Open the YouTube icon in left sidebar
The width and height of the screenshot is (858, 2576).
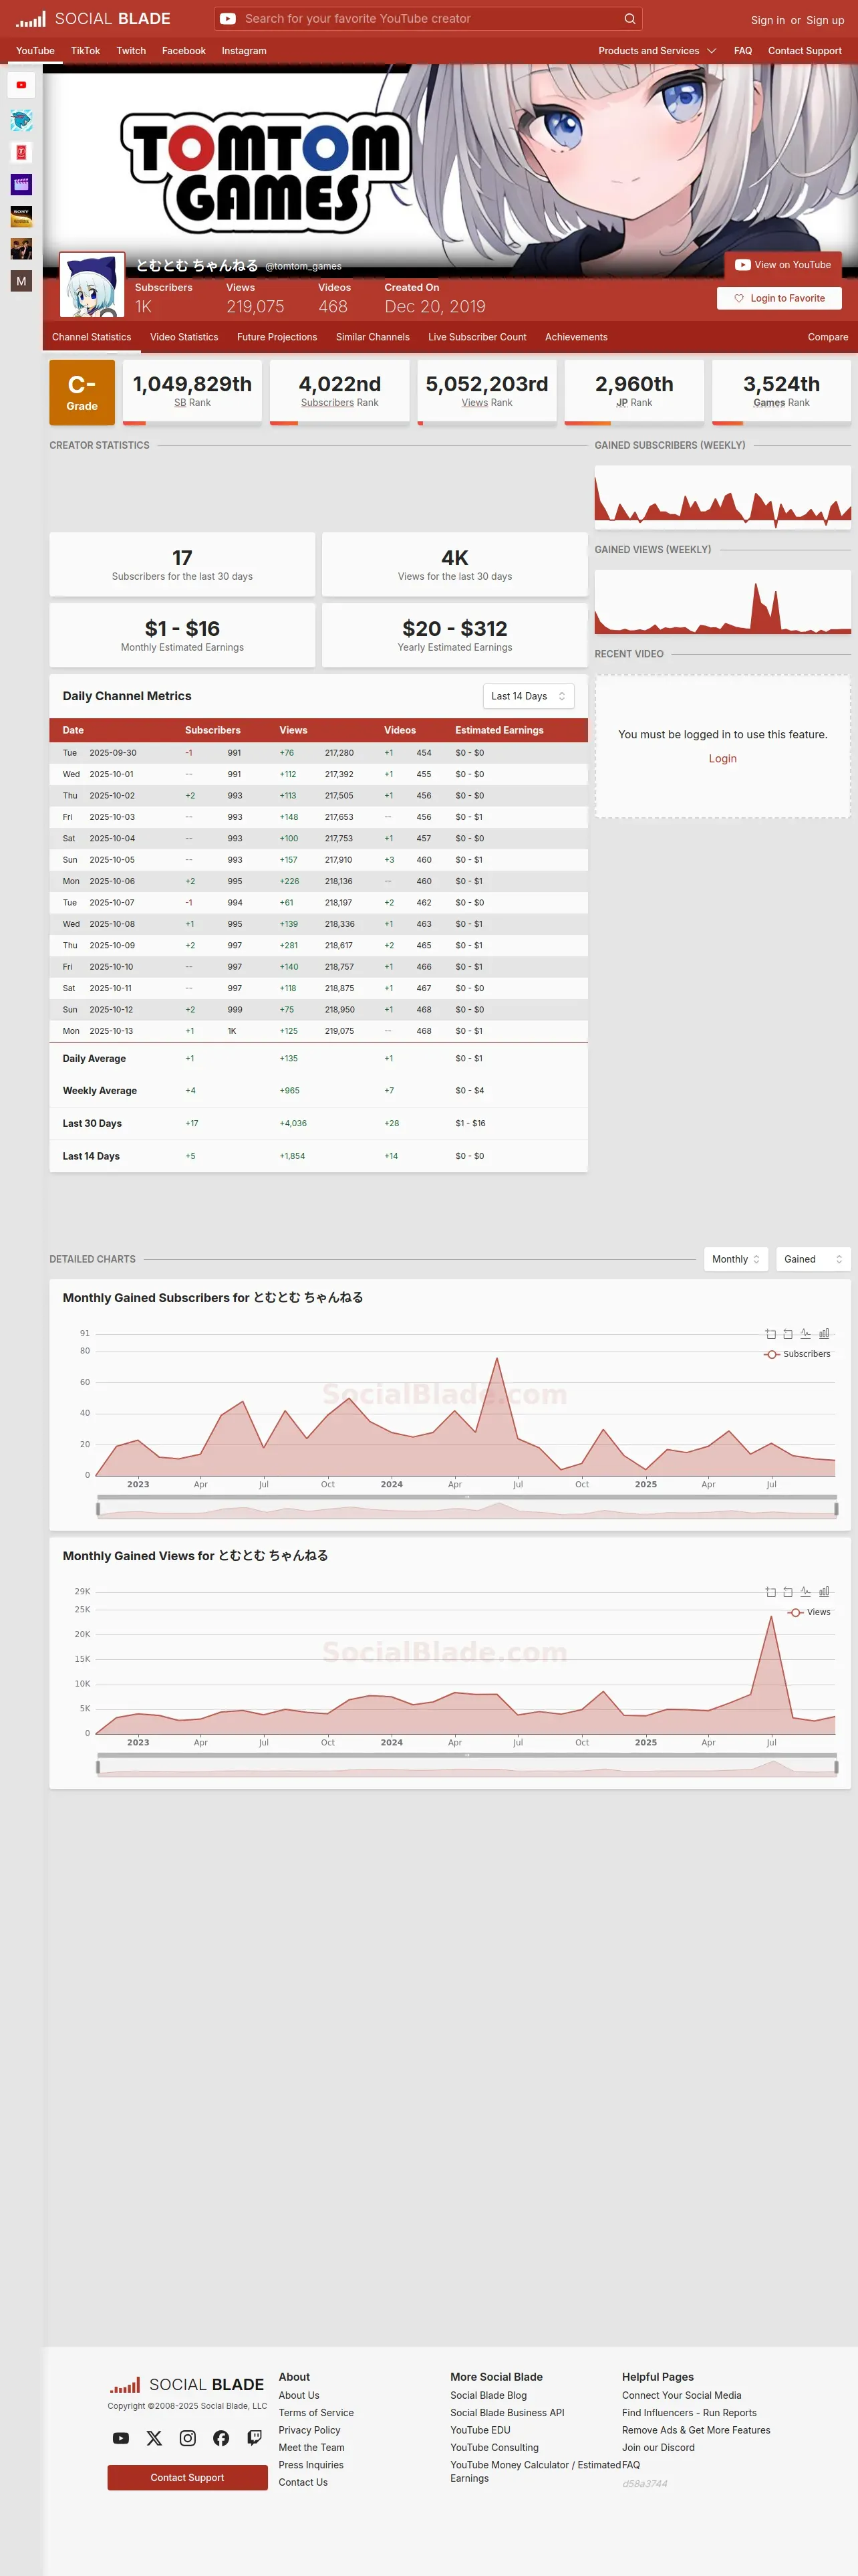click(x=21, y=85)
